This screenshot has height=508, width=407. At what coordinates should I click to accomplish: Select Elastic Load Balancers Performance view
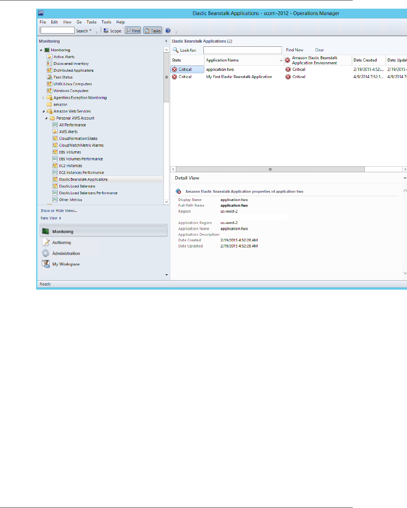point(88,193)
